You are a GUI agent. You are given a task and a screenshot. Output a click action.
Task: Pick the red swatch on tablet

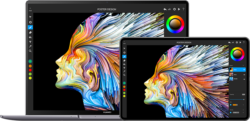124,90
